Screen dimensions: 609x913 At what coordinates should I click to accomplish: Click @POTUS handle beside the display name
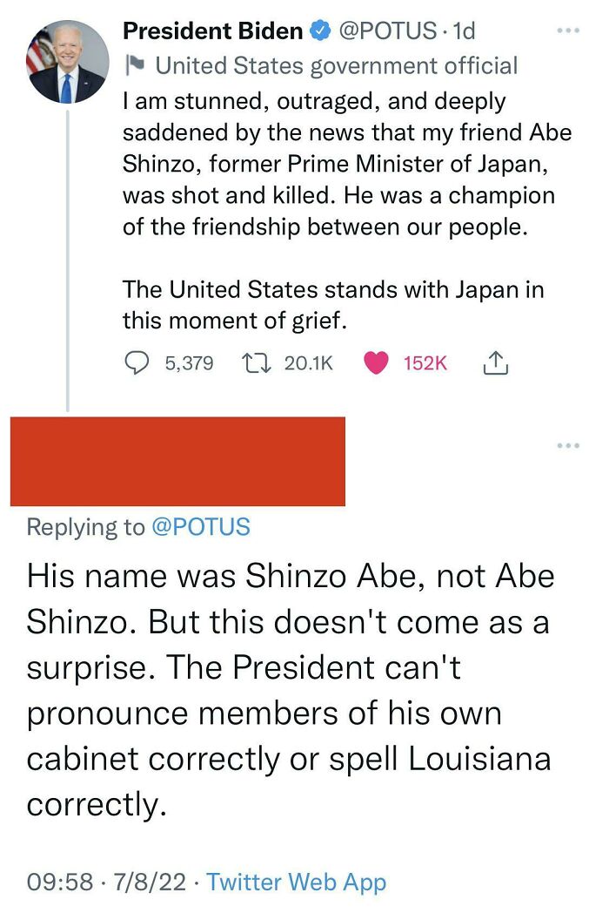(x=385, y=32)
